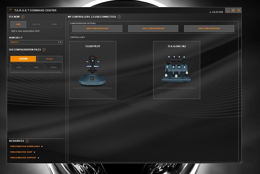Open the Thrustmaster Downloads link
Image resolution: width=260 pixels, height=174 pixels.
point(25,147)
